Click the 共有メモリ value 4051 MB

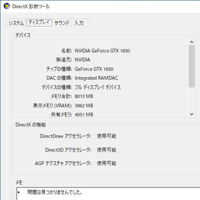click(84, 115)
